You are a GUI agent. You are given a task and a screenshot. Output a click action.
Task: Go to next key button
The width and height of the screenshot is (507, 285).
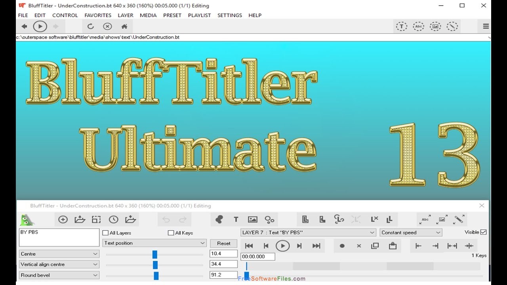(299, 246)
